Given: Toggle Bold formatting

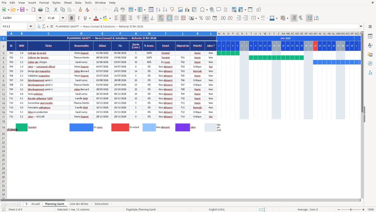Looking at the screenshot, I should 72,18.
